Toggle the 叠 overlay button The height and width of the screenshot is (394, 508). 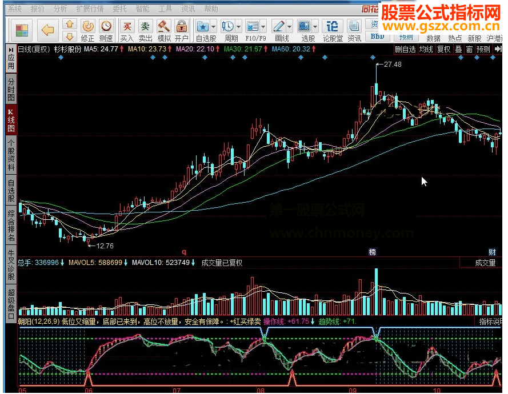458,50
